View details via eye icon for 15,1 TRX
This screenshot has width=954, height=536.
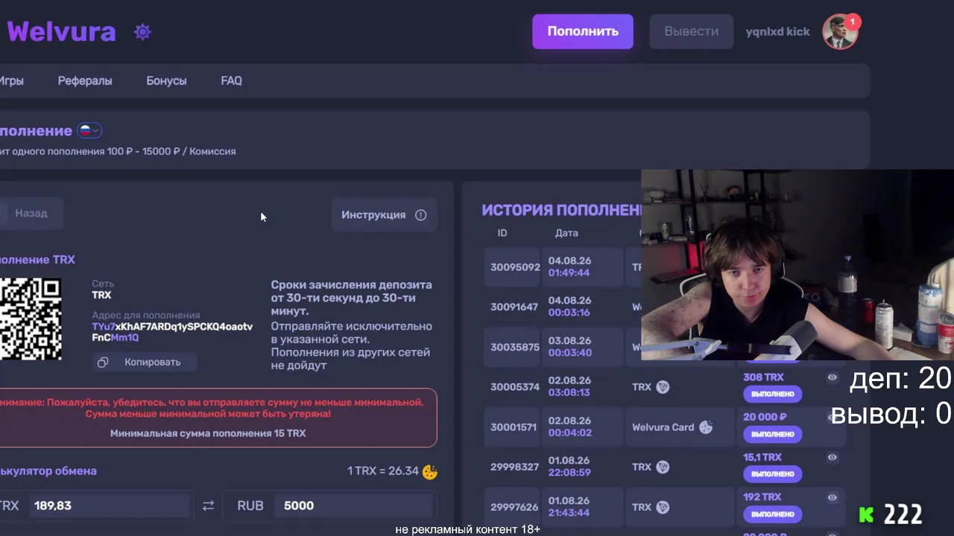[x=833, y=457]
